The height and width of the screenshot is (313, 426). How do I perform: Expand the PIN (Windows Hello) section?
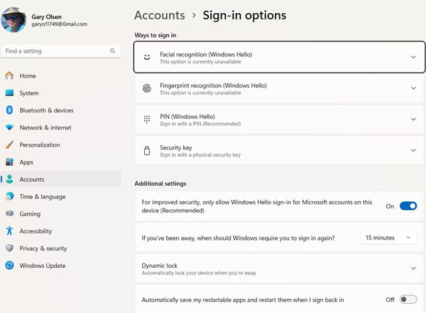coord(280,119)
